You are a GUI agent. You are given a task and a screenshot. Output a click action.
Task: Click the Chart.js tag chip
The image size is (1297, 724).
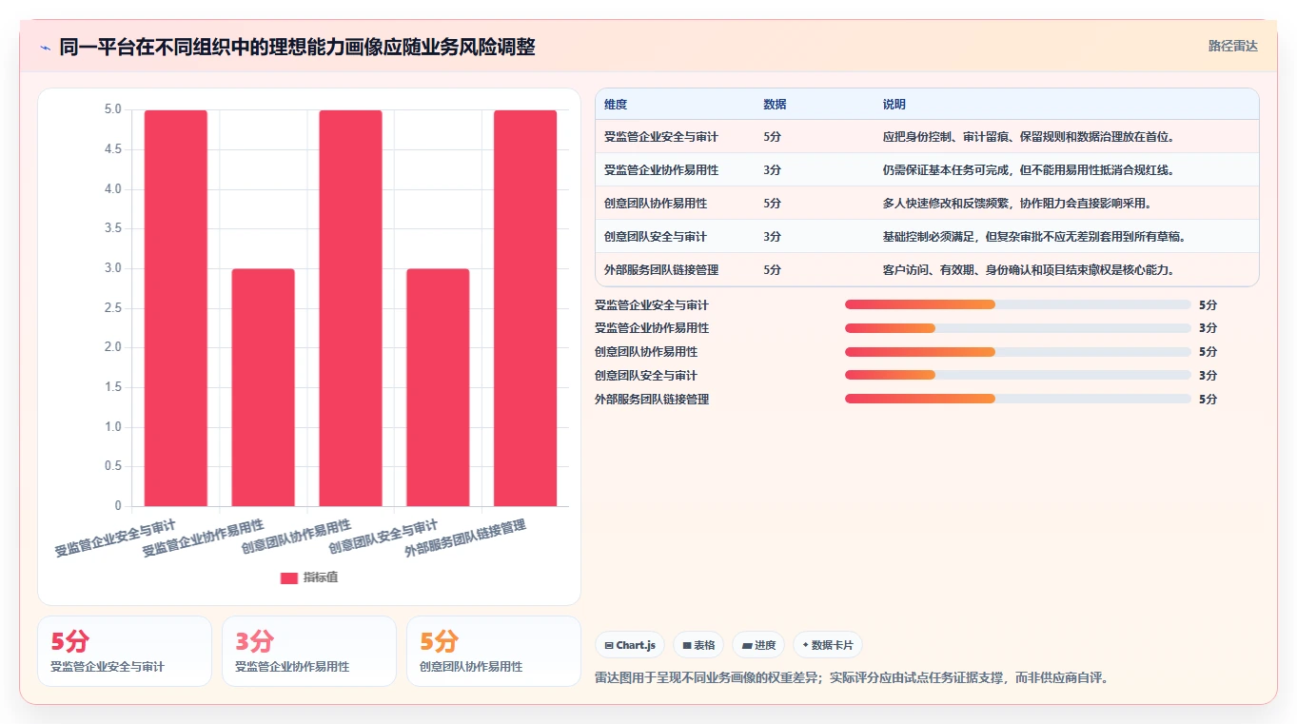[x=630, y=645]
